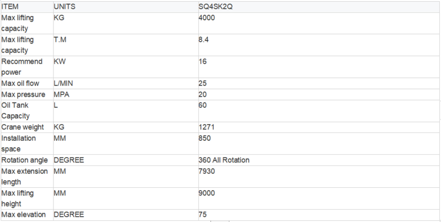Screen dimensions: 441x222
Task: Select the Recommend power row label
Action: [27, 67]
